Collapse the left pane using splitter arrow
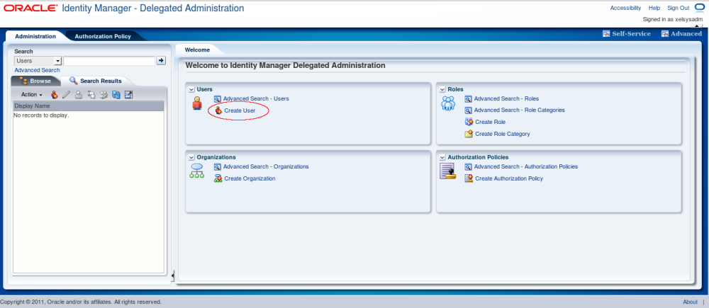 pyautogui.click(x=173, y=275)
